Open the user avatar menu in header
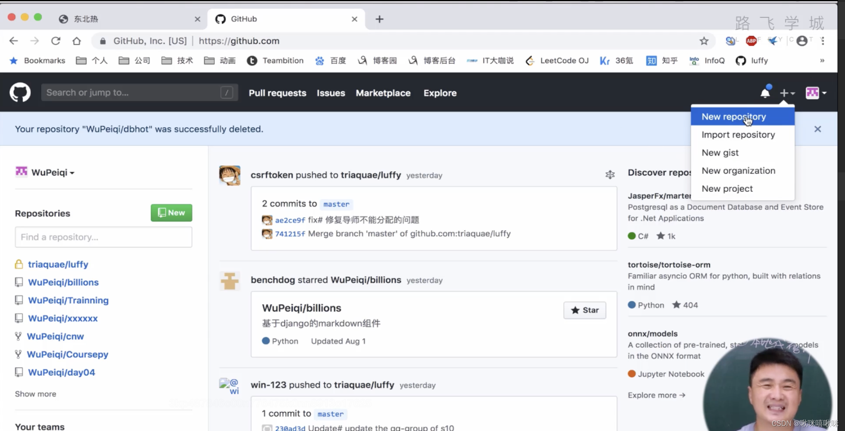The width and height of the screenshot is (845, 431). pyautogui.click(x=816, y=93)
